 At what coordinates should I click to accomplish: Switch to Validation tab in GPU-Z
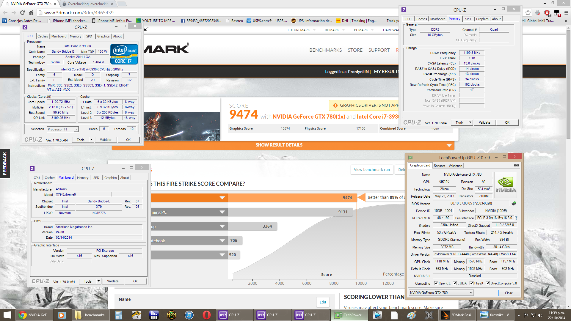pos(455,166)
